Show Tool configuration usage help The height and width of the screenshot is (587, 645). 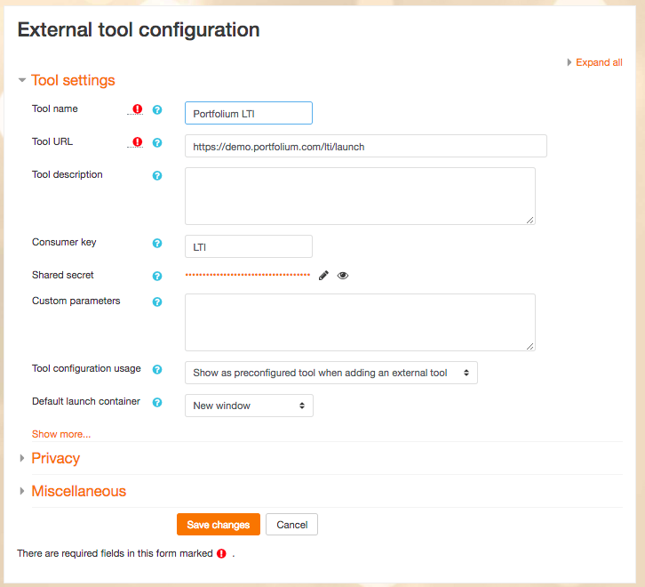[157, 369]
